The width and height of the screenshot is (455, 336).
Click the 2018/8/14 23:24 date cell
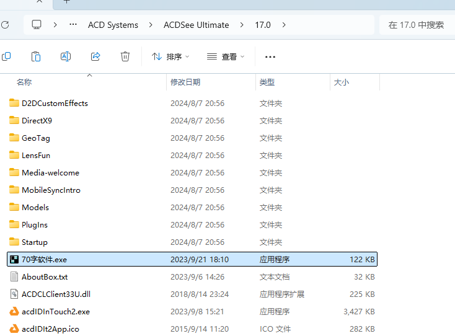(200, 294)
